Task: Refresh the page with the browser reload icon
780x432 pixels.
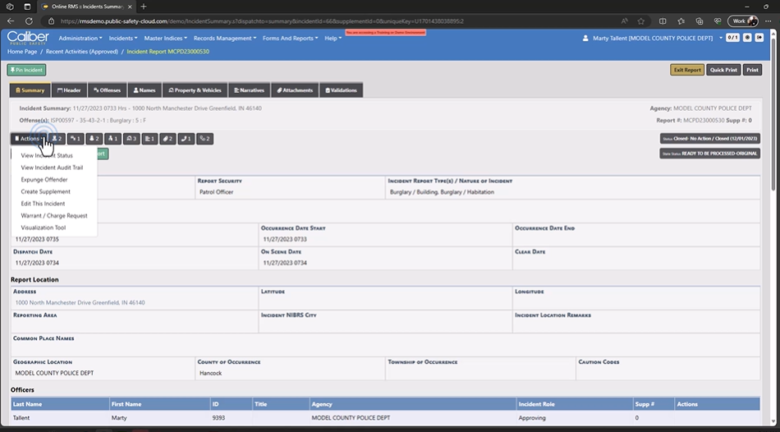Action: pos(47,21)
